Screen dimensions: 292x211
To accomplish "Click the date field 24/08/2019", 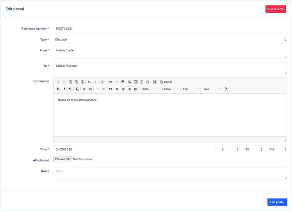I will [134, 149].
